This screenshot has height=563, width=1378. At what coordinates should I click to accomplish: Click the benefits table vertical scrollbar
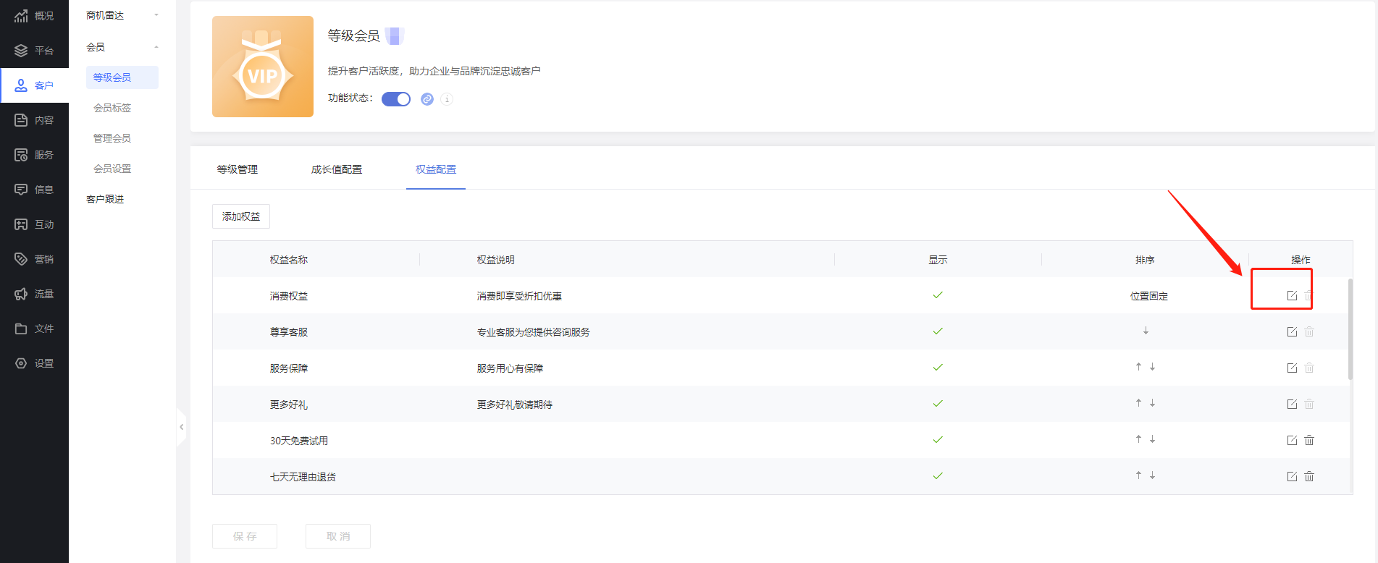pyautogui.click(x=1350, y=329)
